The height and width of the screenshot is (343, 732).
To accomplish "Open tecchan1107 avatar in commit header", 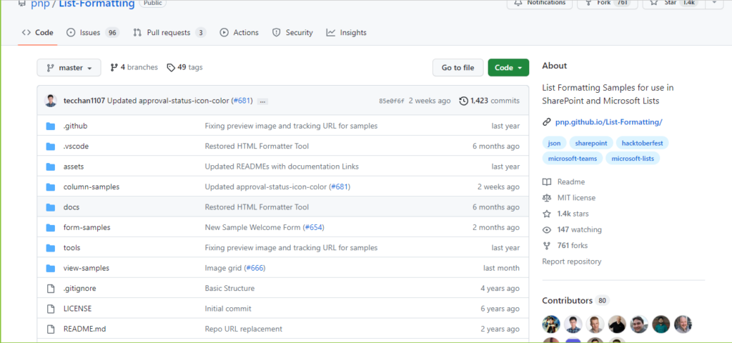I will click(x=51, y=100).
